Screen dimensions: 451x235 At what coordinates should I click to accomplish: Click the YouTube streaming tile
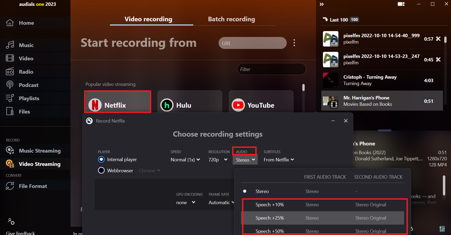(x=261, y=102)
